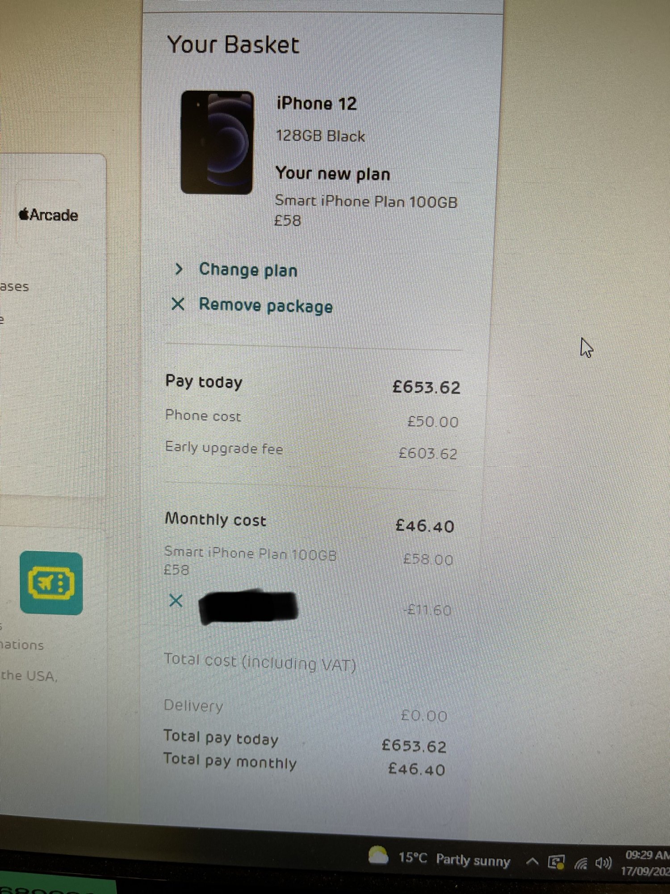Click the X icon beside Remove package
The height and width of the screenshot is (894, 670).
(178, 304)
